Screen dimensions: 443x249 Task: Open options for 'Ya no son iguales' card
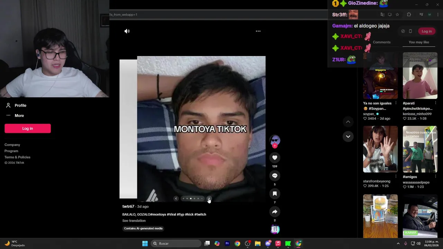pyautogui.click(x=396, y=103)
